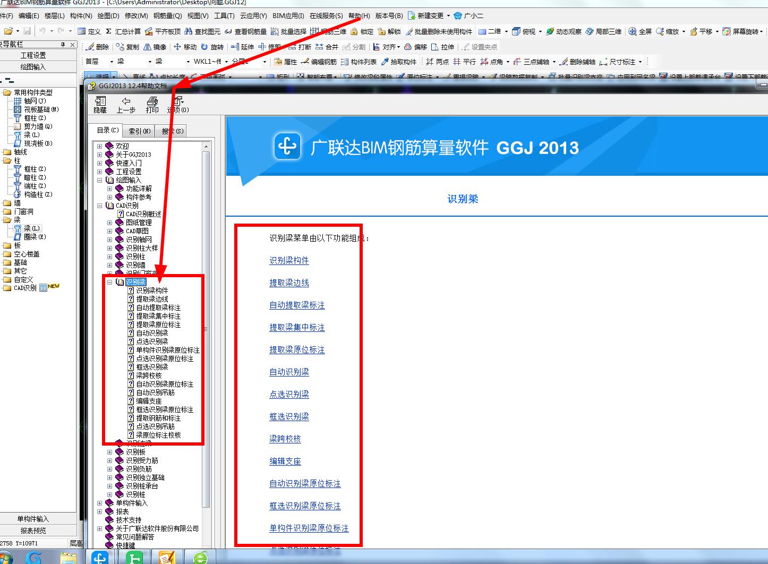Switch to 动态观察 view tool
The width and height of the screenshot is (768, 564).
pos(564,31)
